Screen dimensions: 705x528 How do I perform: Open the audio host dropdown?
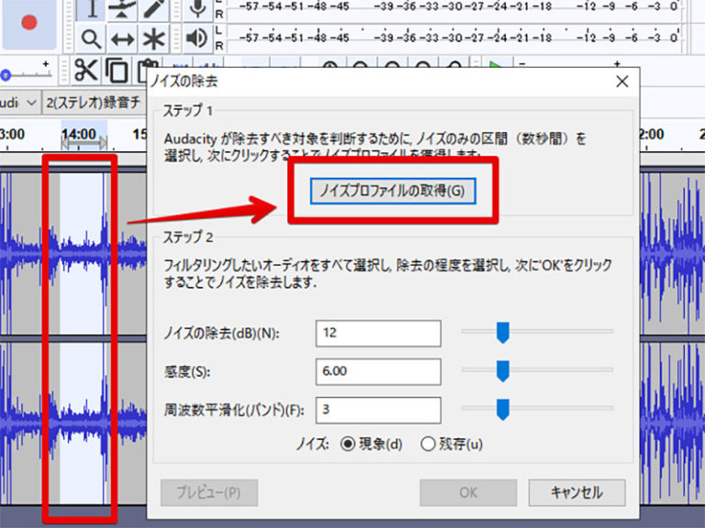[19, 103]
